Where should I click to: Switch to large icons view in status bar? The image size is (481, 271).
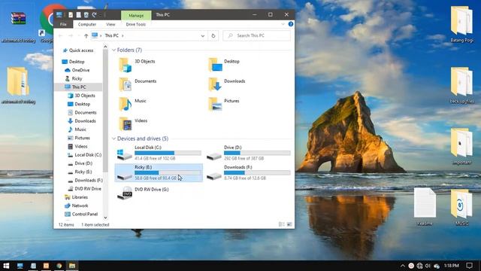pyautogui.click(x=289, y=224)
